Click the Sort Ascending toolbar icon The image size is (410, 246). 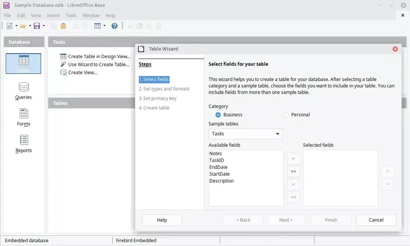tap(75, 26)
